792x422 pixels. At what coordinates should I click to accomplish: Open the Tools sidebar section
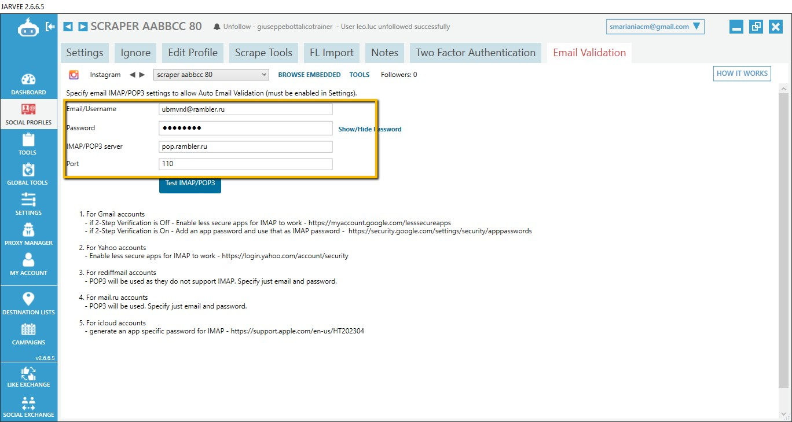click(x=28, y=145)
